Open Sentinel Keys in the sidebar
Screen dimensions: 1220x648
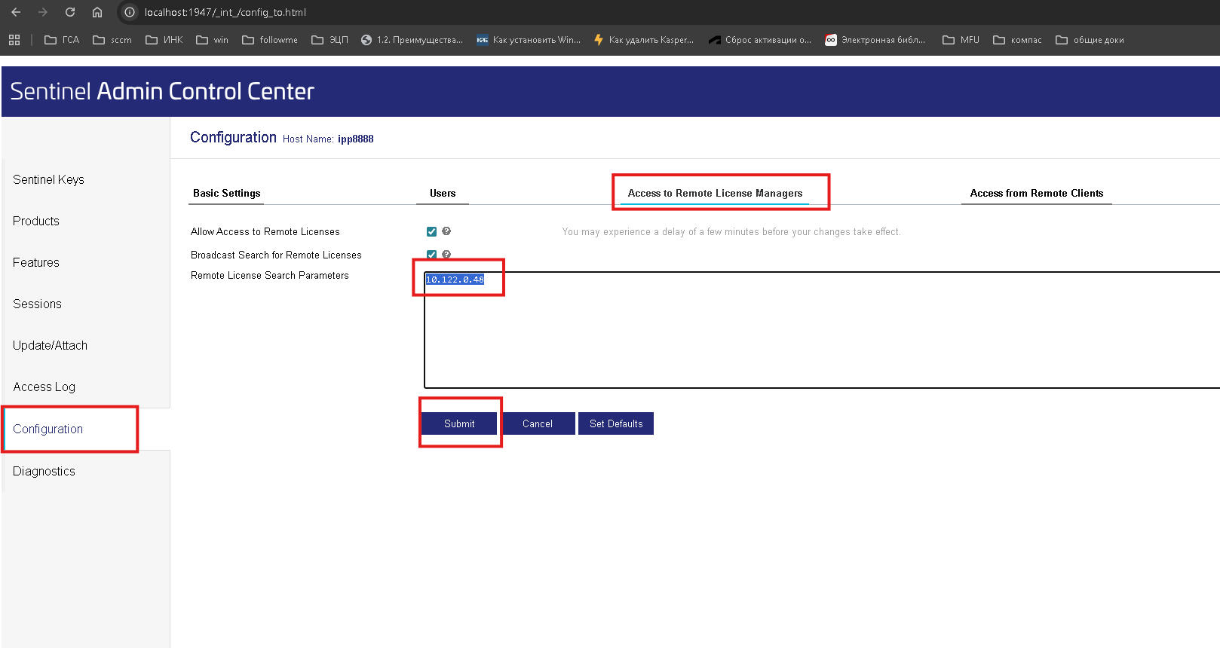pos(48,179)
